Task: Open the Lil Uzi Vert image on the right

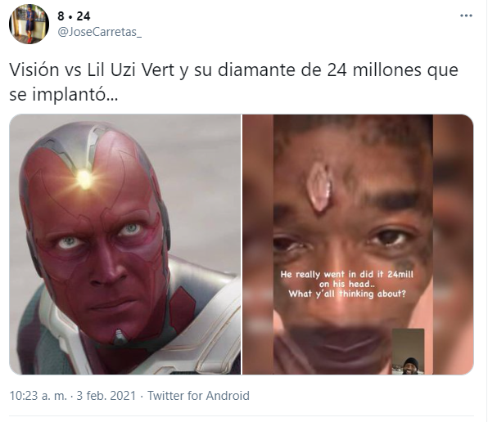Action: tap(358, 245)
